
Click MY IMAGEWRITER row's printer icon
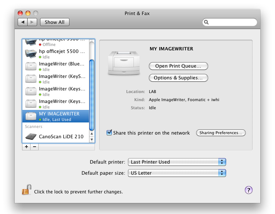(x=31, y=116)
